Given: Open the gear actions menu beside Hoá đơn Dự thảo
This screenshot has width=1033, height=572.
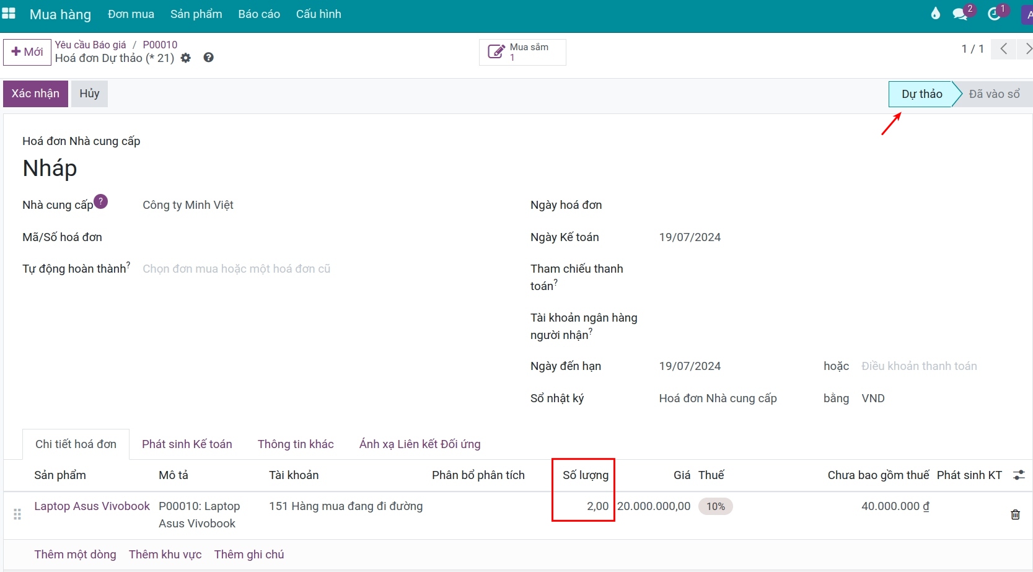Looking at the screenshot, I should click(186, 58).
